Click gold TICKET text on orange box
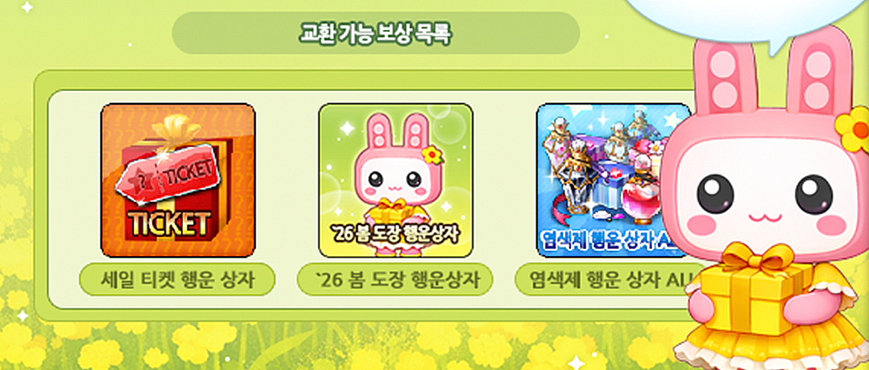This screenshot has width=869, height=370. (x=170, y=223)
